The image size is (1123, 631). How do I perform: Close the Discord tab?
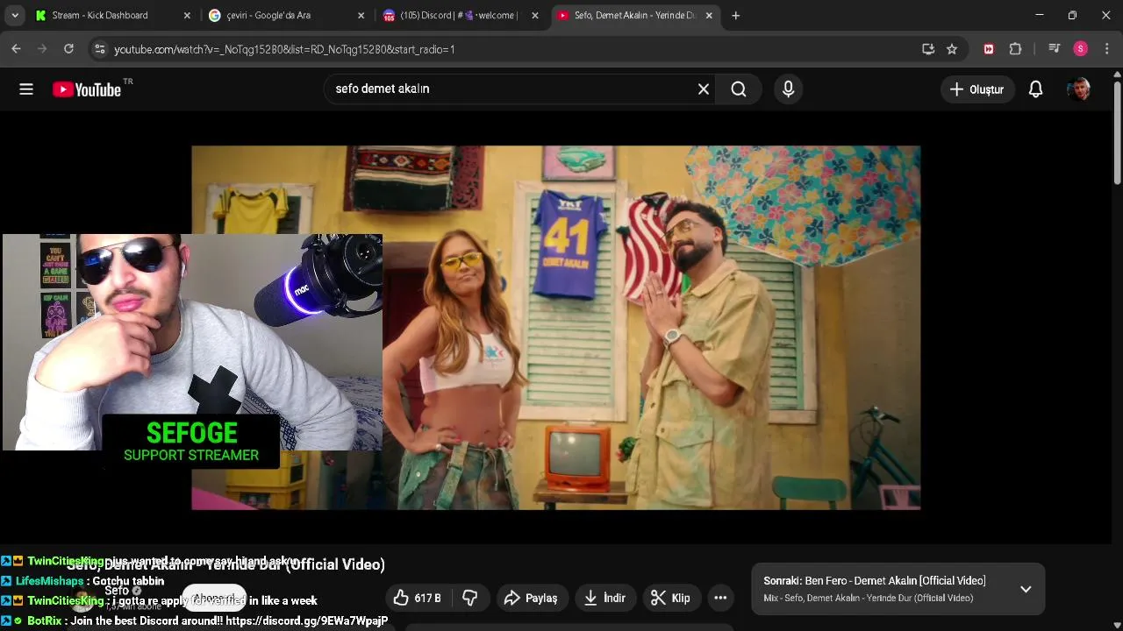coord(534,15)
